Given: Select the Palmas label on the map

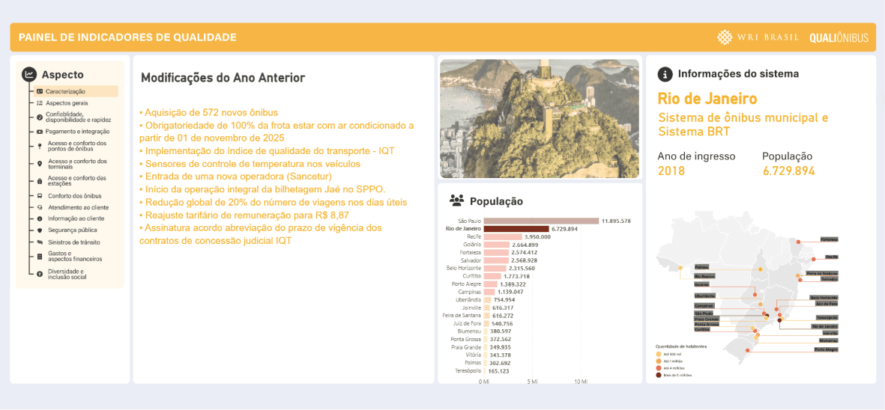Looking at the screenshot, I should [x=702, y=267].
